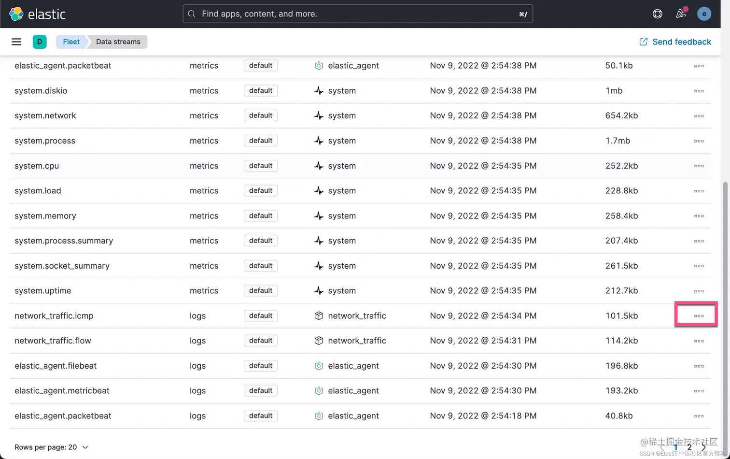Click the green space avatar 'D'
Image resolution: width=730 pixels, height=459 pixels.
40,42
